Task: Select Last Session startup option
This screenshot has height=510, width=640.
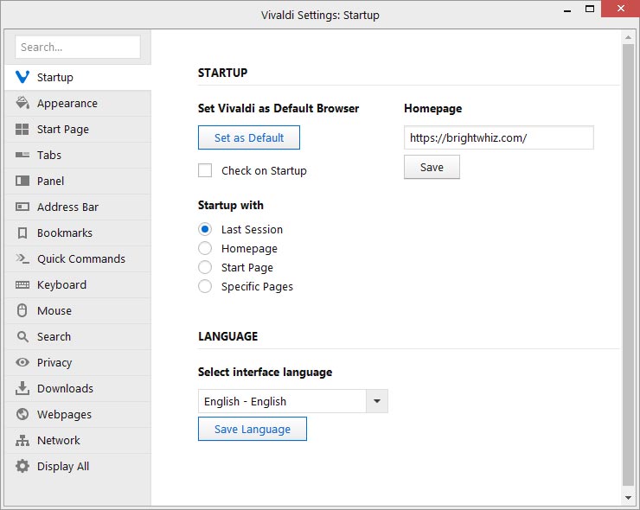Action: 205,229
